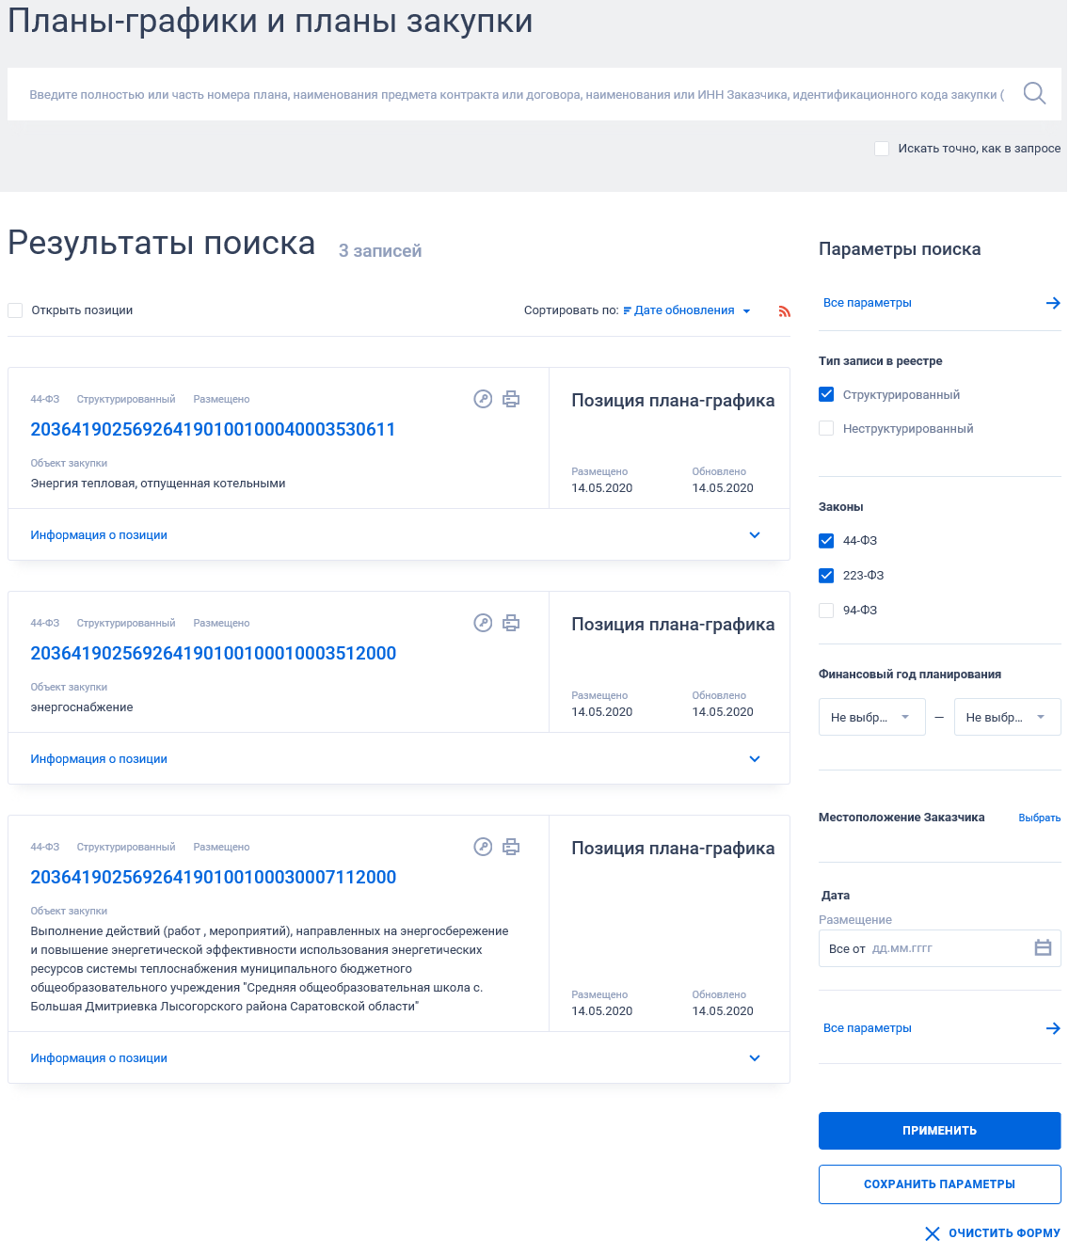1069x1255 pixels.
Task: Click the bottom Все параметры link
Action: pos(868,1028)
